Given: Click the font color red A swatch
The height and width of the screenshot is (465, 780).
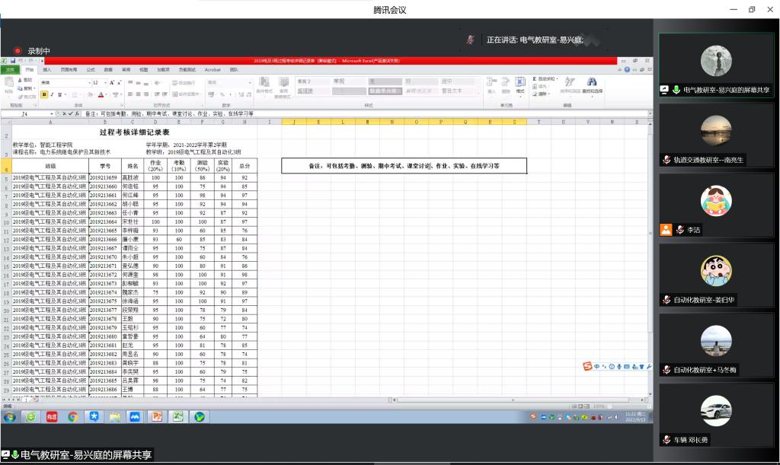Looking at the screenshot, I should click(x=99, y=94).
